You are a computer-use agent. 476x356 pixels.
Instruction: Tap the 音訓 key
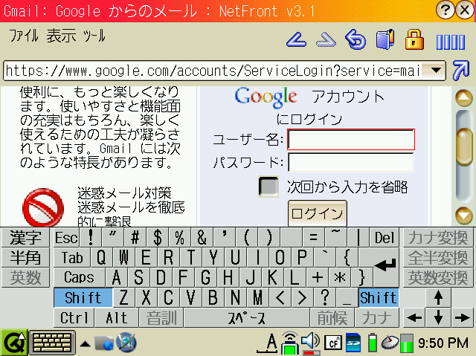pos(161,318)
